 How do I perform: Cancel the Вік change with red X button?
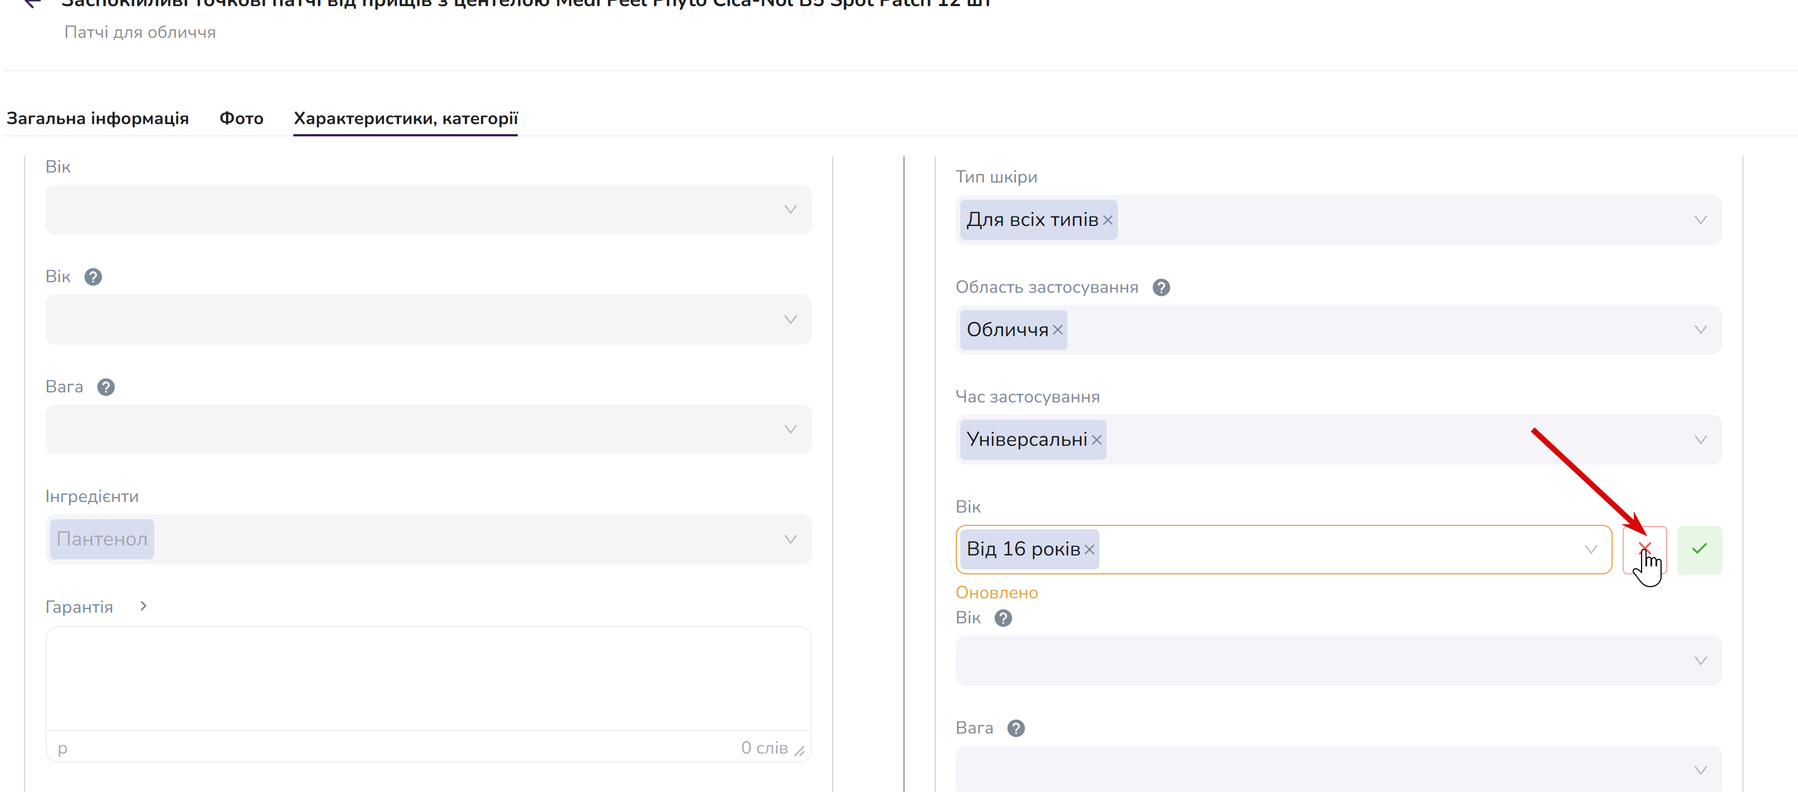(1644, 549)
